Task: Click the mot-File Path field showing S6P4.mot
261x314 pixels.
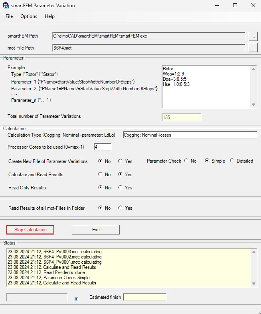Action: [149, 48]
